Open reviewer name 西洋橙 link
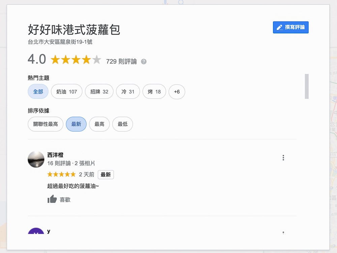This screenshot has width=337, height=253. click(55, 155)
